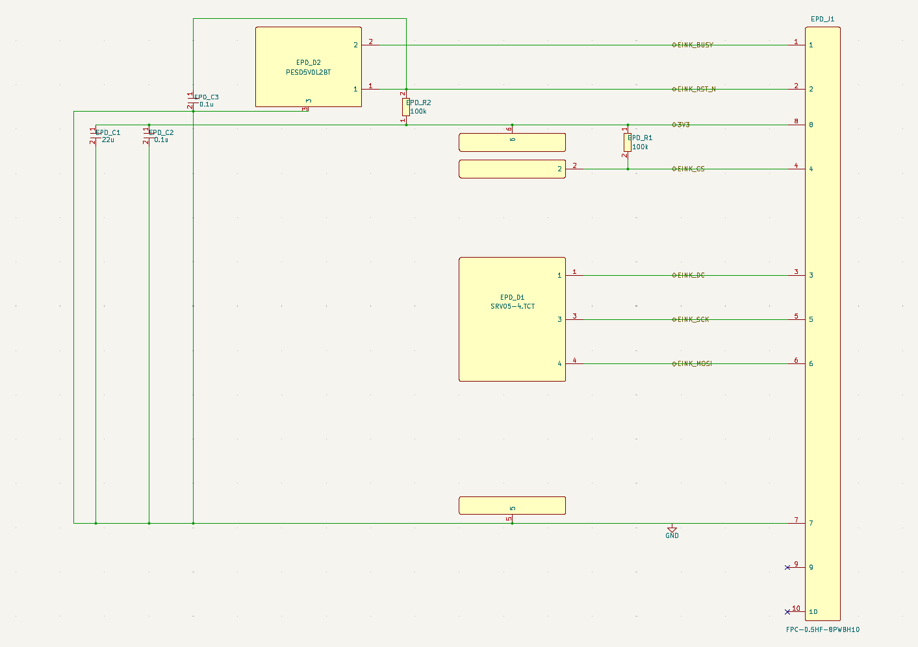
Task: Click pin 4 of EPD_D1
Action: [574, 363]
